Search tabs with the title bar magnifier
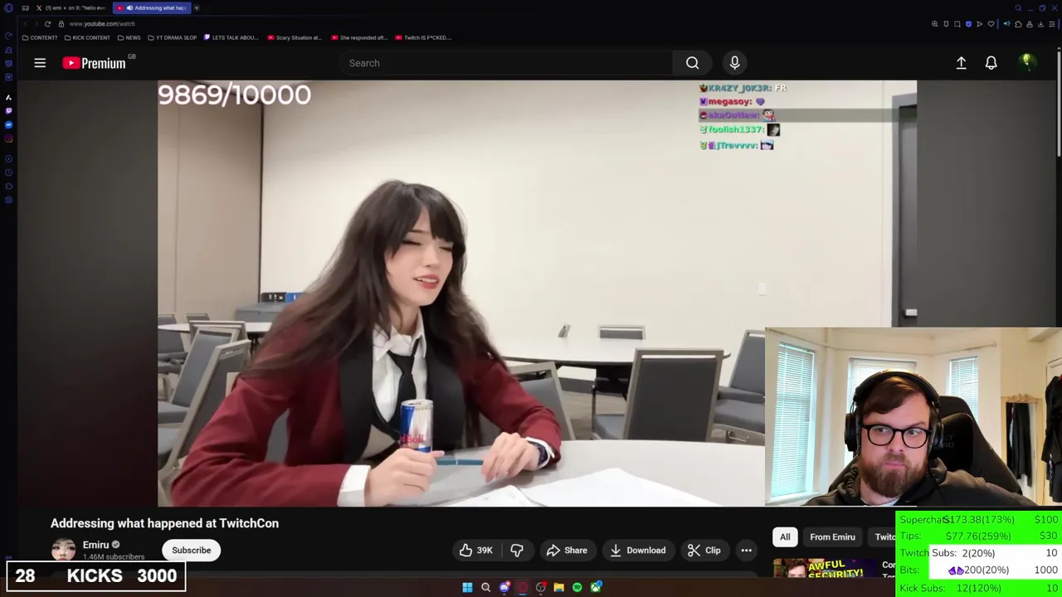This screenshot has width=1062, height=597. coord(1018,7)
